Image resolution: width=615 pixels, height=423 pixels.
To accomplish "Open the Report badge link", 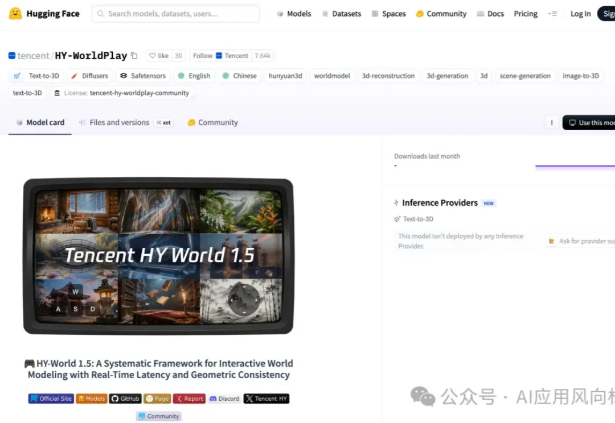I will 189,399.
